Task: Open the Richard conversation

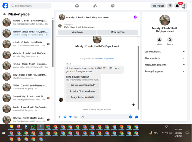Action: (26, 22)
